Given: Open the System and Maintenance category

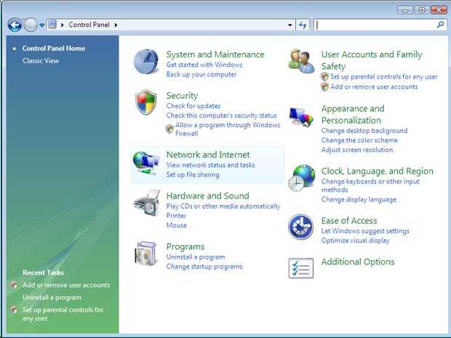Looking at the screenshot, I should [215, 55].
